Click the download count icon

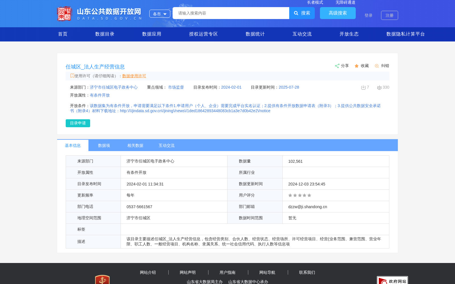click(363, 87)
